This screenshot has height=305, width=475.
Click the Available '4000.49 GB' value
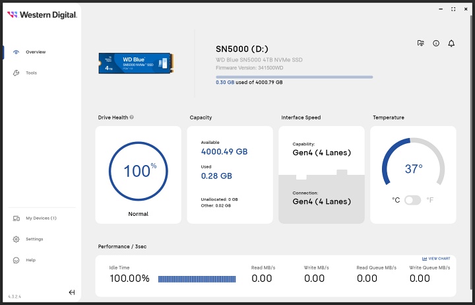(224, 152)
